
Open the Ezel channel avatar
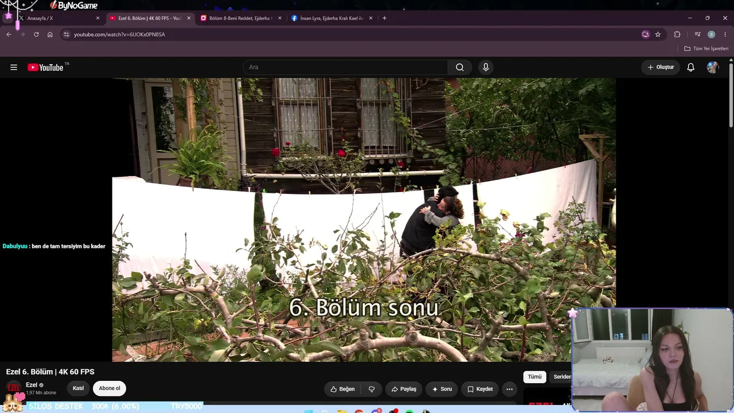point(14,388)
